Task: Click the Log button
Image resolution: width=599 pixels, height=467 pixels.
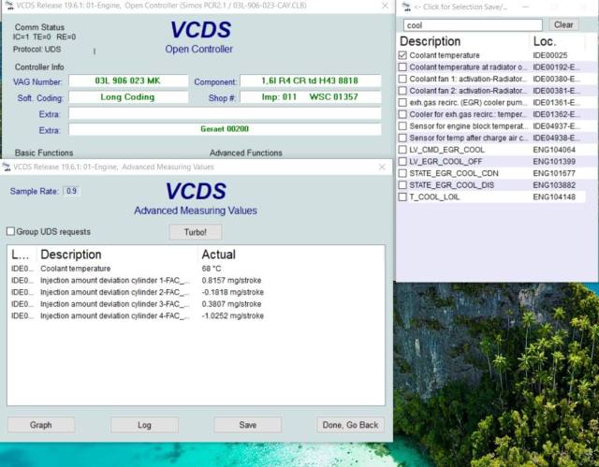Action: 144,425
